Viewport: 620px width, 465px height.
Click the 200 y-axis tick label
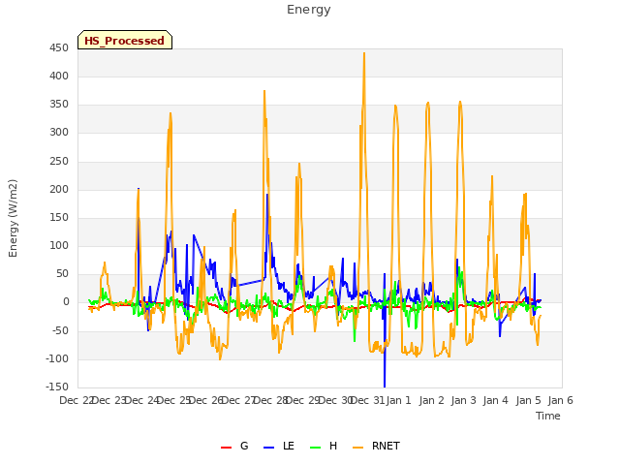point(59,189)
